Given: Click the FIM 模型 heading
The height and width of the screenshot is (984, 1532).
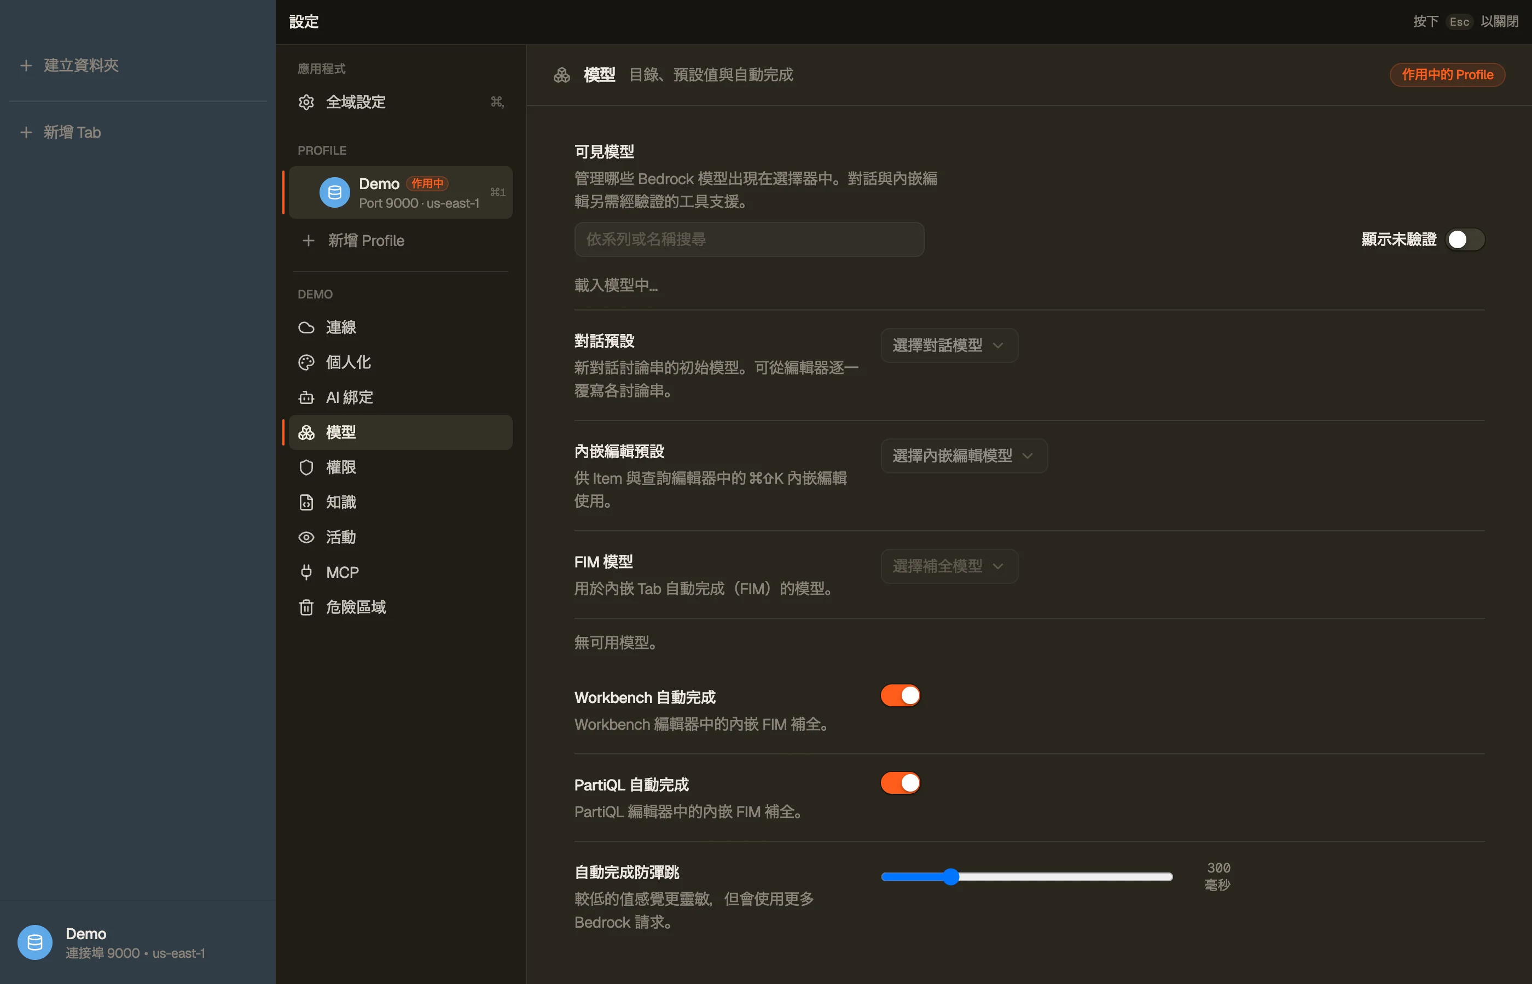Looking at the screenshot, I should click(603, 561).
